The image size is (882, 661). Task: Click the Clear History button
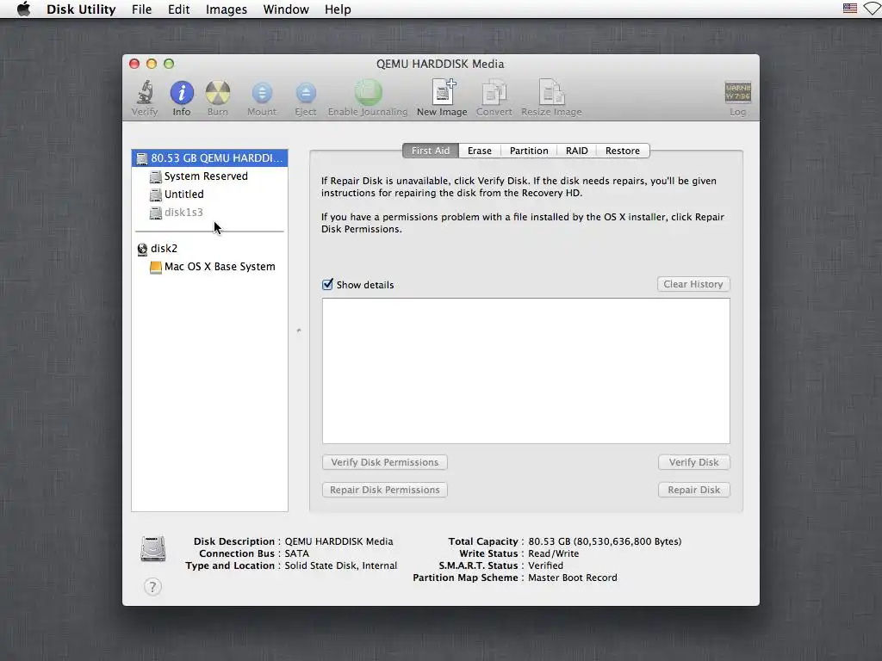pyautogui.click(x=693, y=284)
